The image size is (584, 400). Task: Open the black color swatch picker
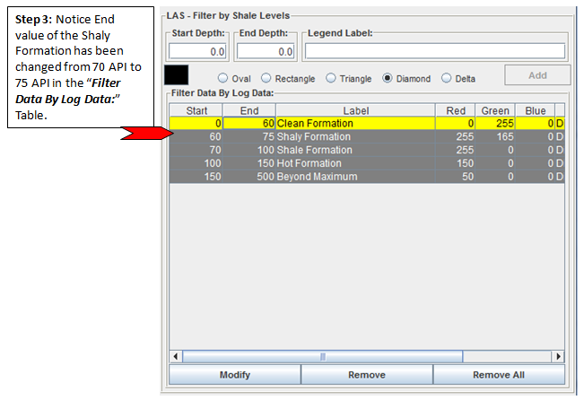tap(176, 74)
